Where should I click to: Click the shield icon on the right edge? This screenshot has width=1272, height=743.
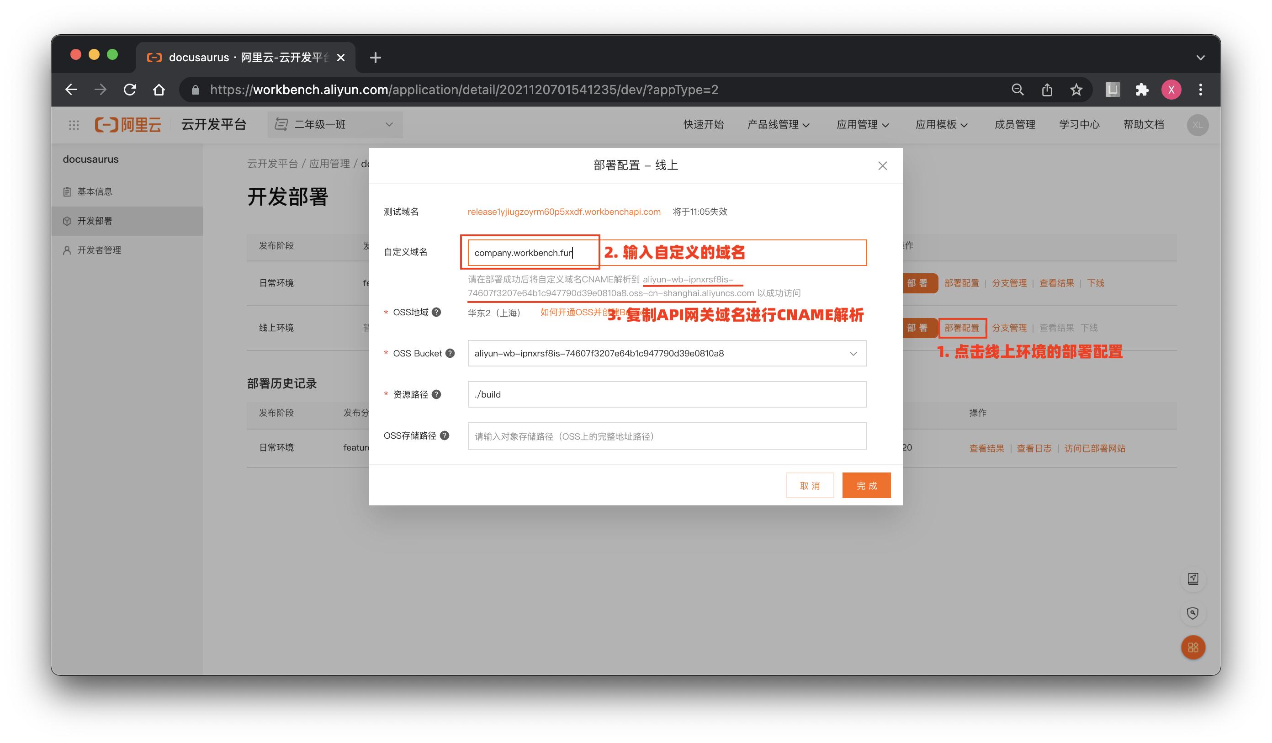(1192, 613)
